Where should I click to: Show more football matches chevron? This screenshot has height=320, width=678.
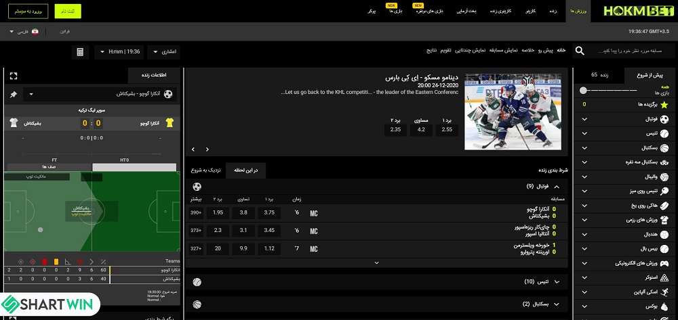pos(376,262)
